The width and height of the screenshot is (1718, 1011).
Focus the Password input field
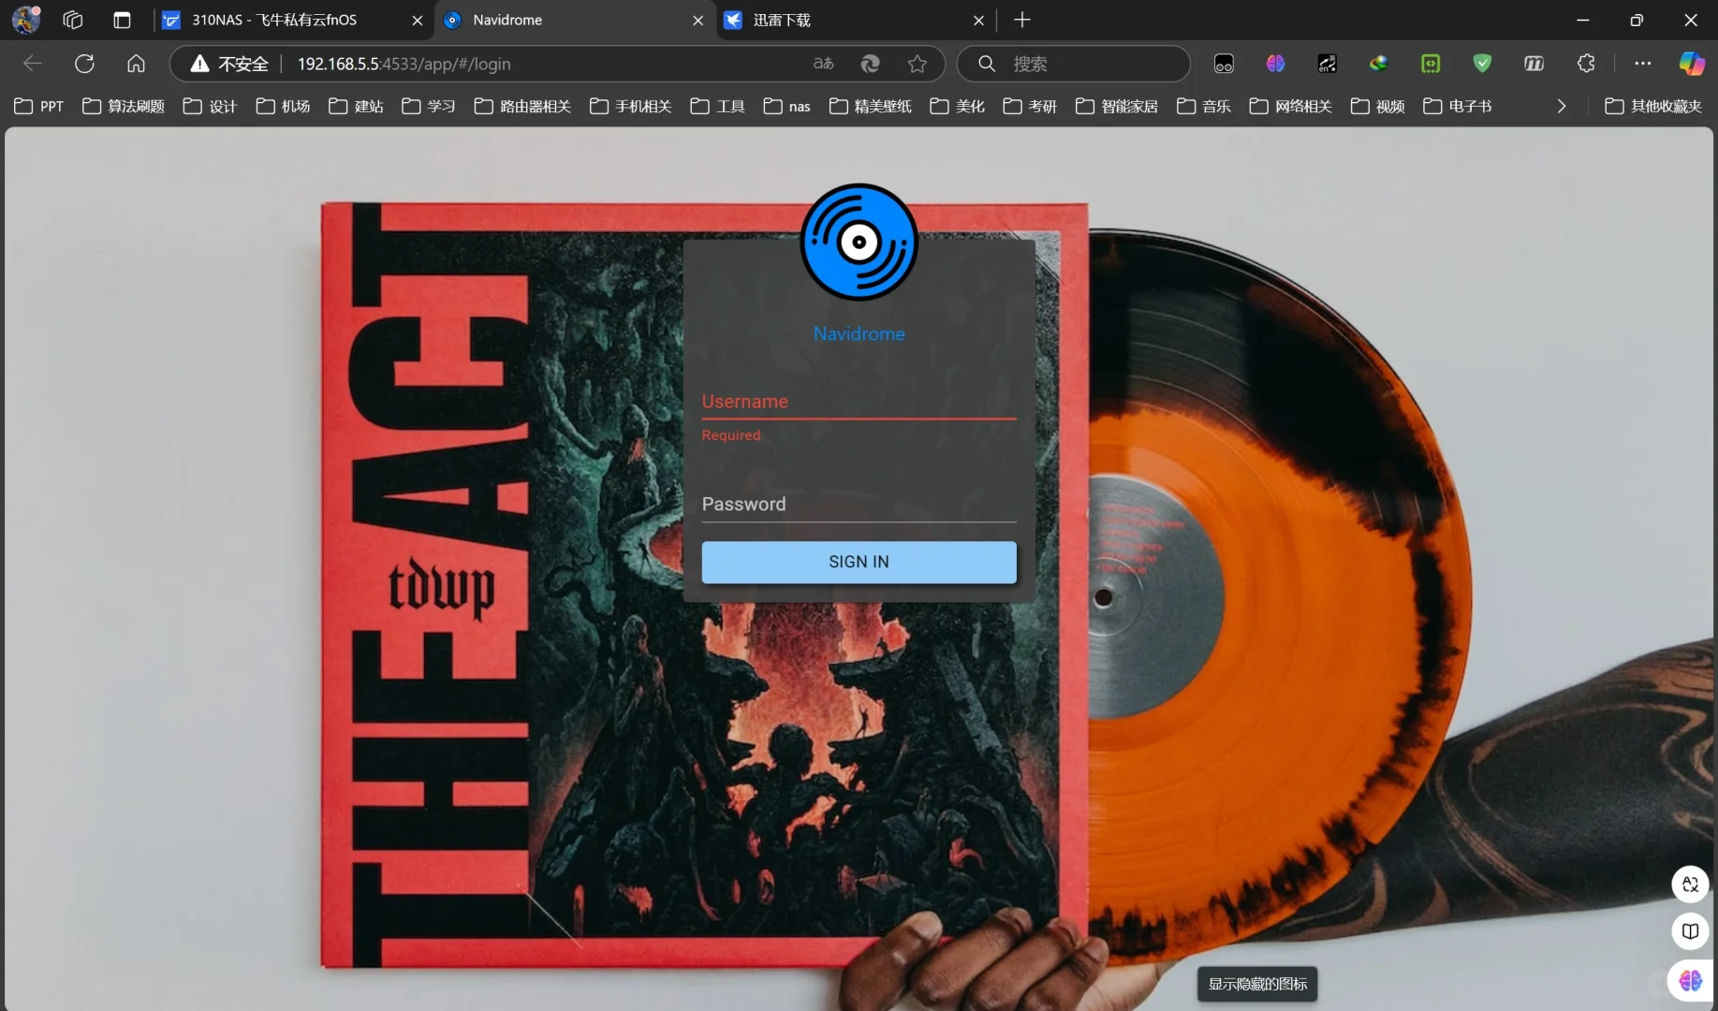coord(859,504)
